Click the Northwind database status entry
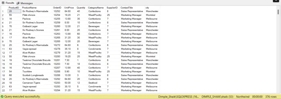The image size is (281, 99). [243, 97]
